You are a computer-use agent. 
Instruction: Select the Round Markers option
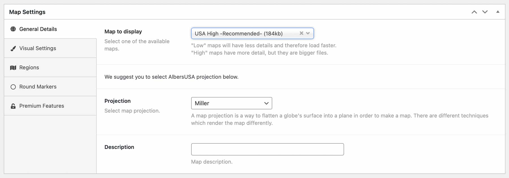pyautogui.click(x=38, y=87)
